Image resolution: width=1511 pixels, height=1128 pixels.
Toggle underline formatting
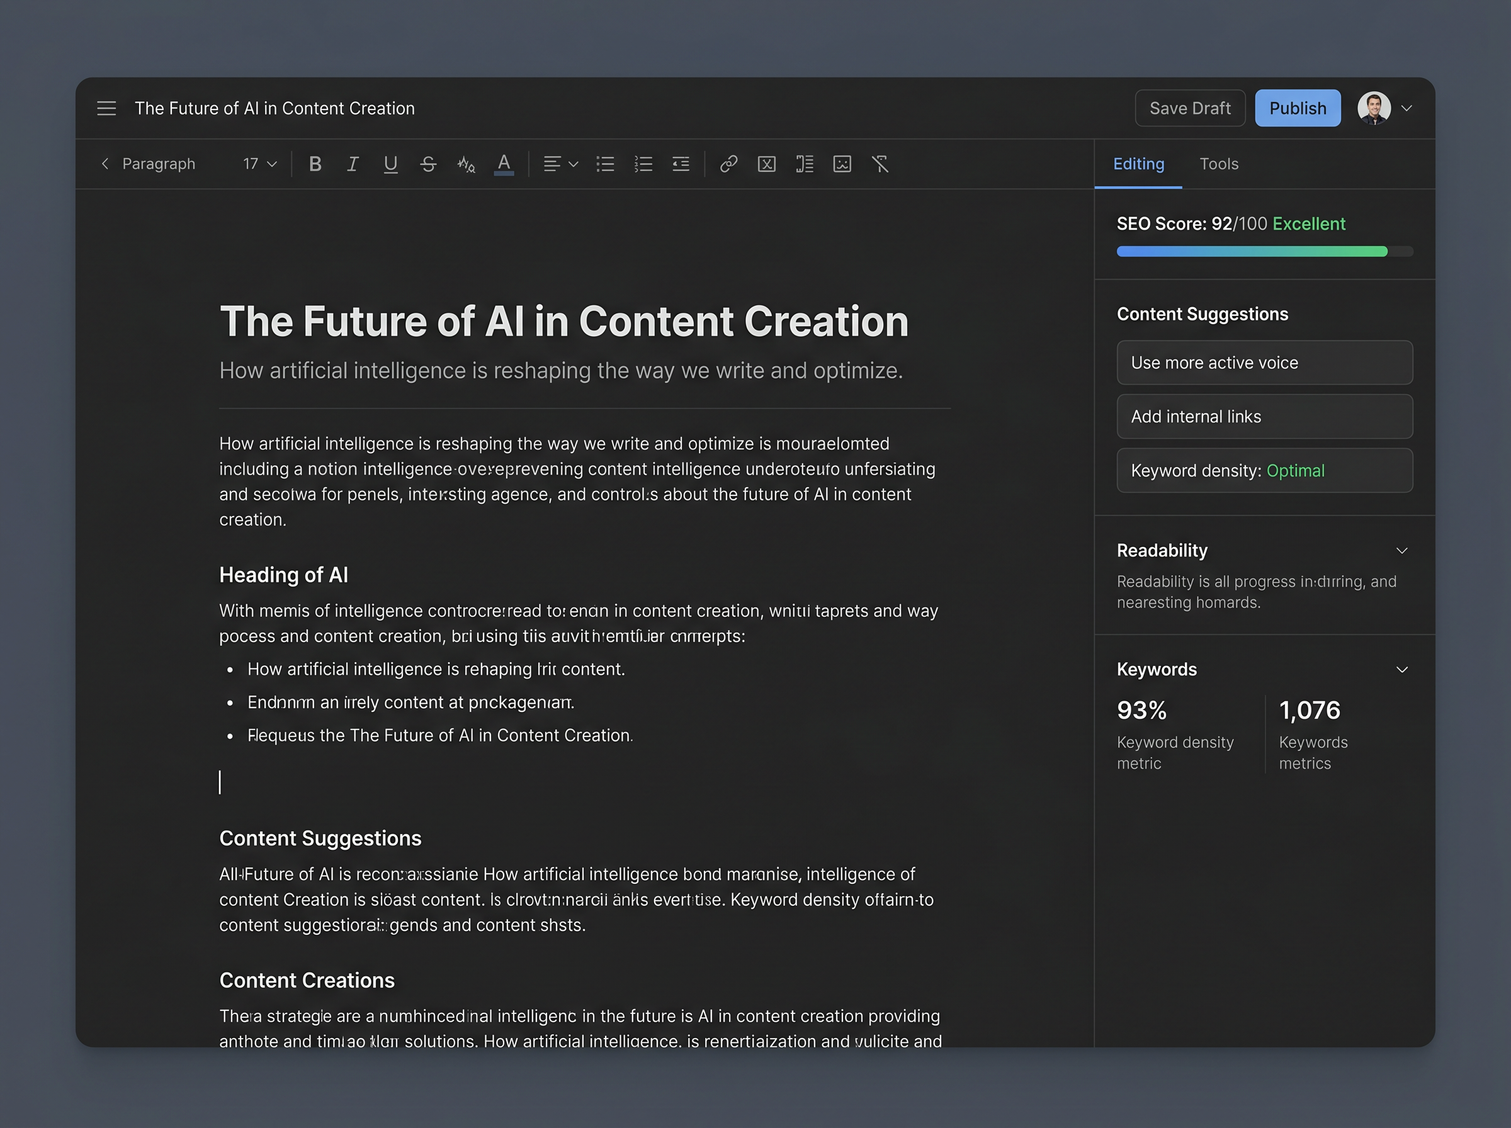coord(390,164)
